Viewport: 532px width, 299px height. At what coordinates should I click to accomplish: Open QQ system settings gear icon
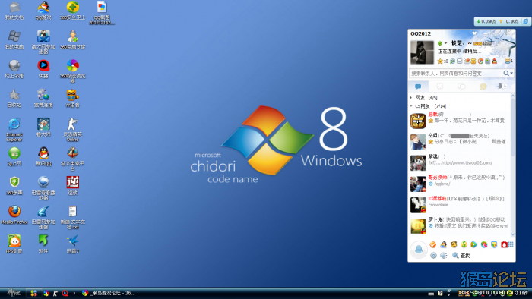coord(434,255)
